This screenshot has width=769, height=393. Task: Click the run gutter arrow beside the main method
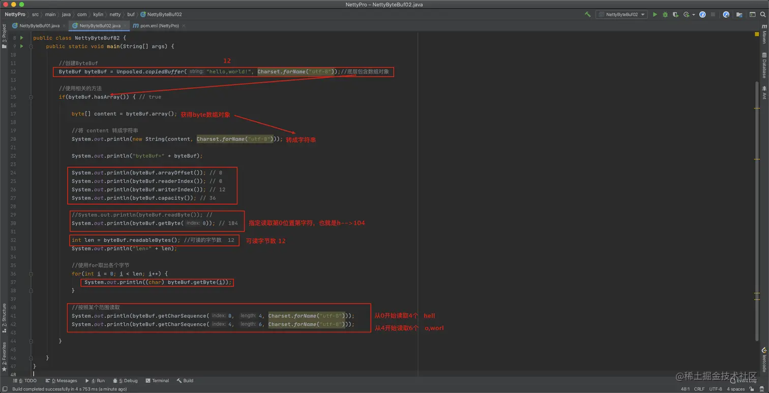click(x=22, y=46)
